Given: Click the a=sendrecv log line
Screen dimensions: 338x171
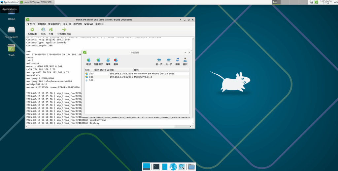Looking at the screenshot, I should pyautogui.click(x=33, y=75).
